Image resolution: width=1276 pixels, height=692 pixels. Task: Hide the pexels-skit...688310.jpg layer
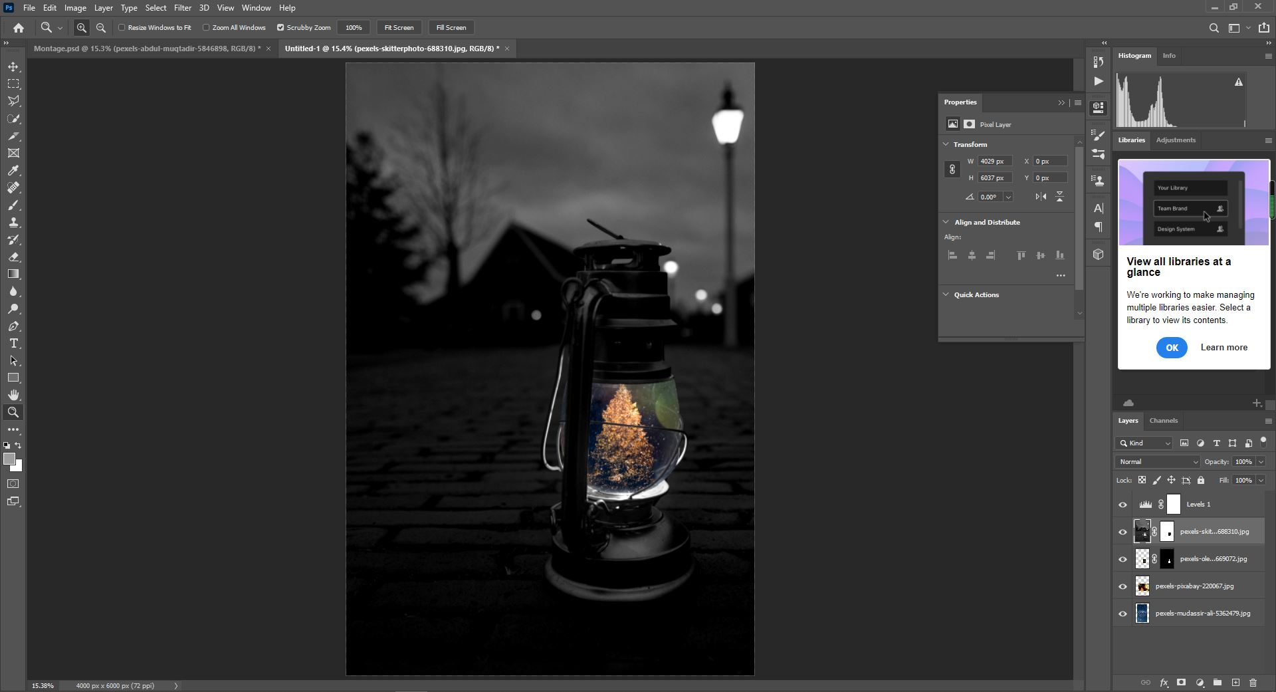[1123, 532]
